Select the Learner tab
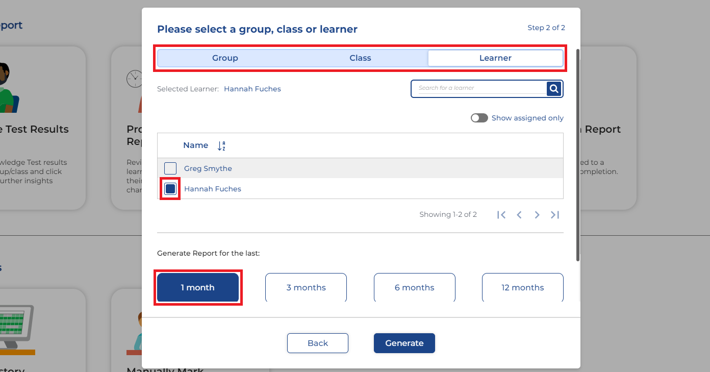The width and height of the screenshot is (710, 372). click(495, 58)
